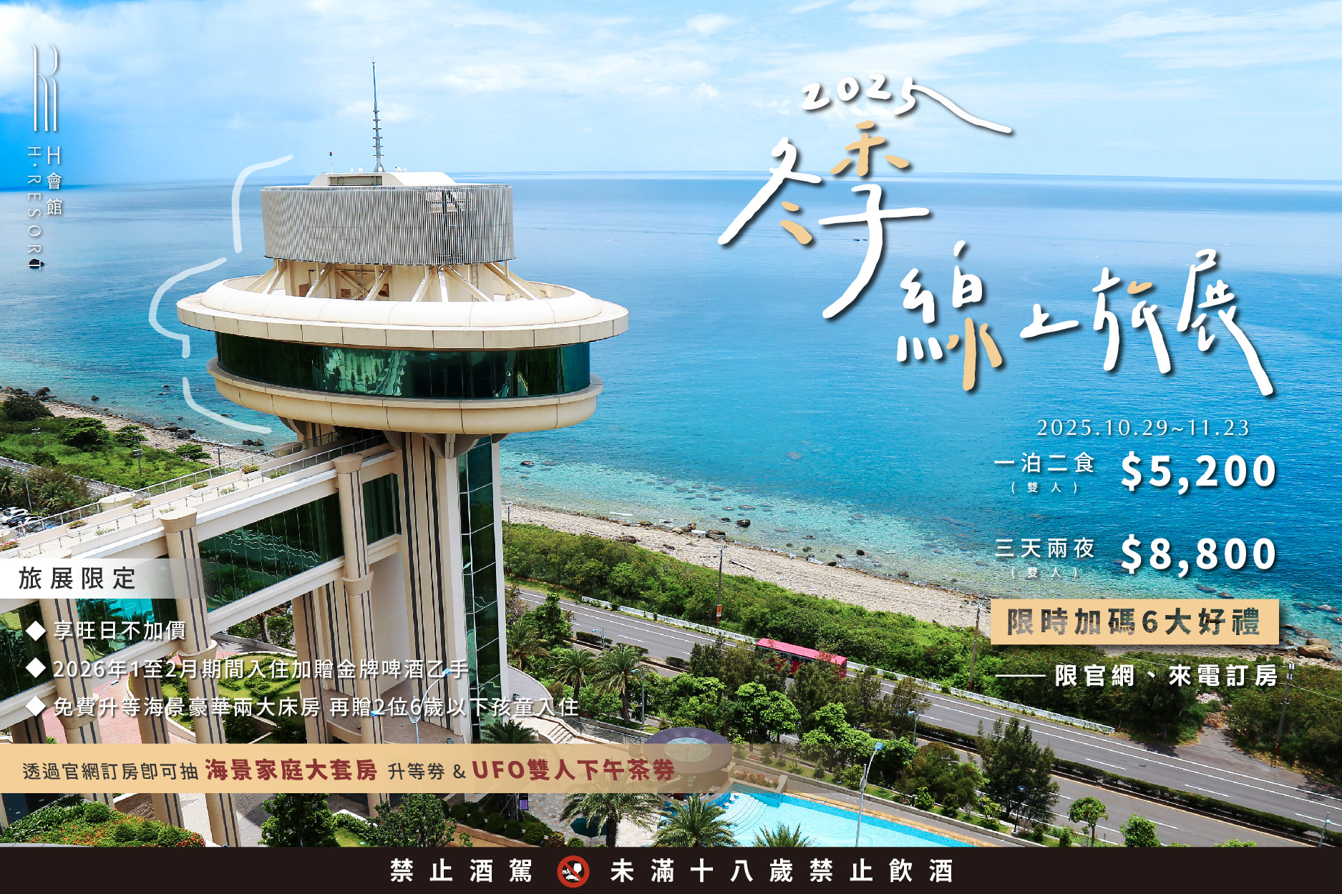Click the 旅展限定 label tab

click(x=77, y=579)
